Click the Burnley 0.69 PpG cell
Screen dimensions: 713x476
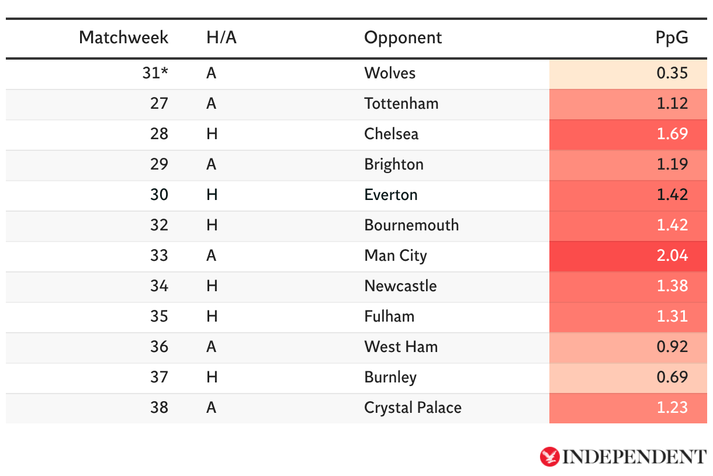coord(672,377)
